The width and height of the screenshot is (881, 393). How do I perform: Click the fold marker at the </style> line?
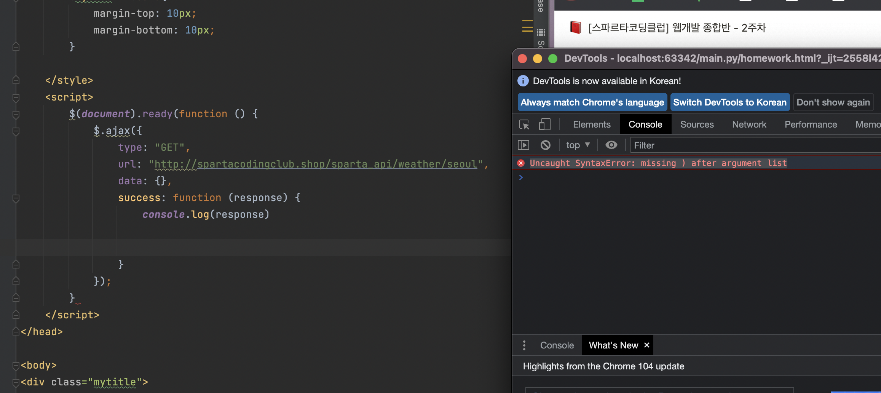[x=16, y=80]
